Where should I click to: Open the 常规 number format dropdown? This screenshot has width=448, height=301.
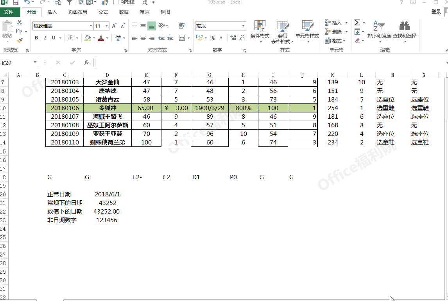pos(244,26)
